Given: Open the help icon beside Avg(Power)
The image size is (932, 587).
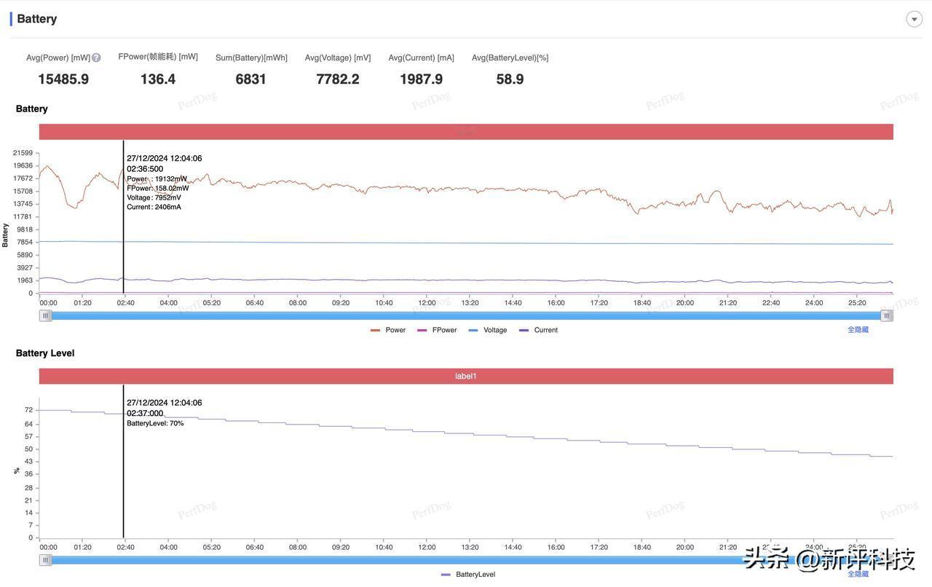Looking at the screenshot, I should coord(96,58).
